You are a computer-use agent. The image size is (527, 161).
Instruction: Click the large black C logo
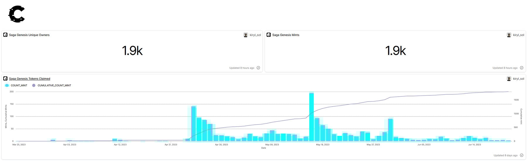point(17,14)
